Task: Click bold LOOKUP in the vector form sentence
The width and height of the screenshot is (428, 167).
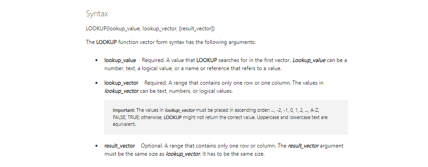Action: click(x=106, y=42)
